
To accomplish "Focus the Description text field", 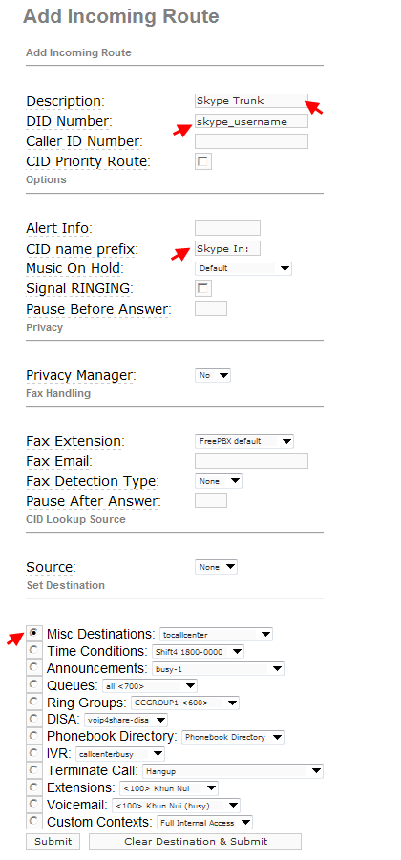I will pyautogui.click(x=251, y=101).
